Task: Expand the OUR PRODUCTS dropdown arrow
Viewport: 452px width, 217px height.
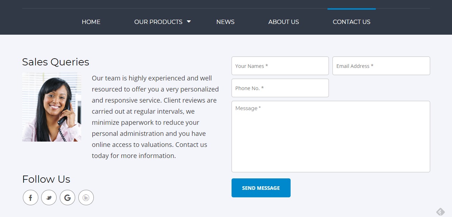Action: [189, 21]
